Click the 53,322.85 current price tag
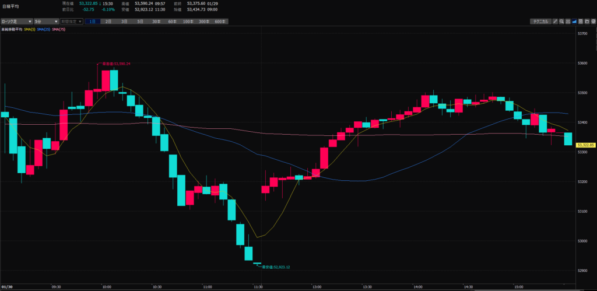 (585, 145)
